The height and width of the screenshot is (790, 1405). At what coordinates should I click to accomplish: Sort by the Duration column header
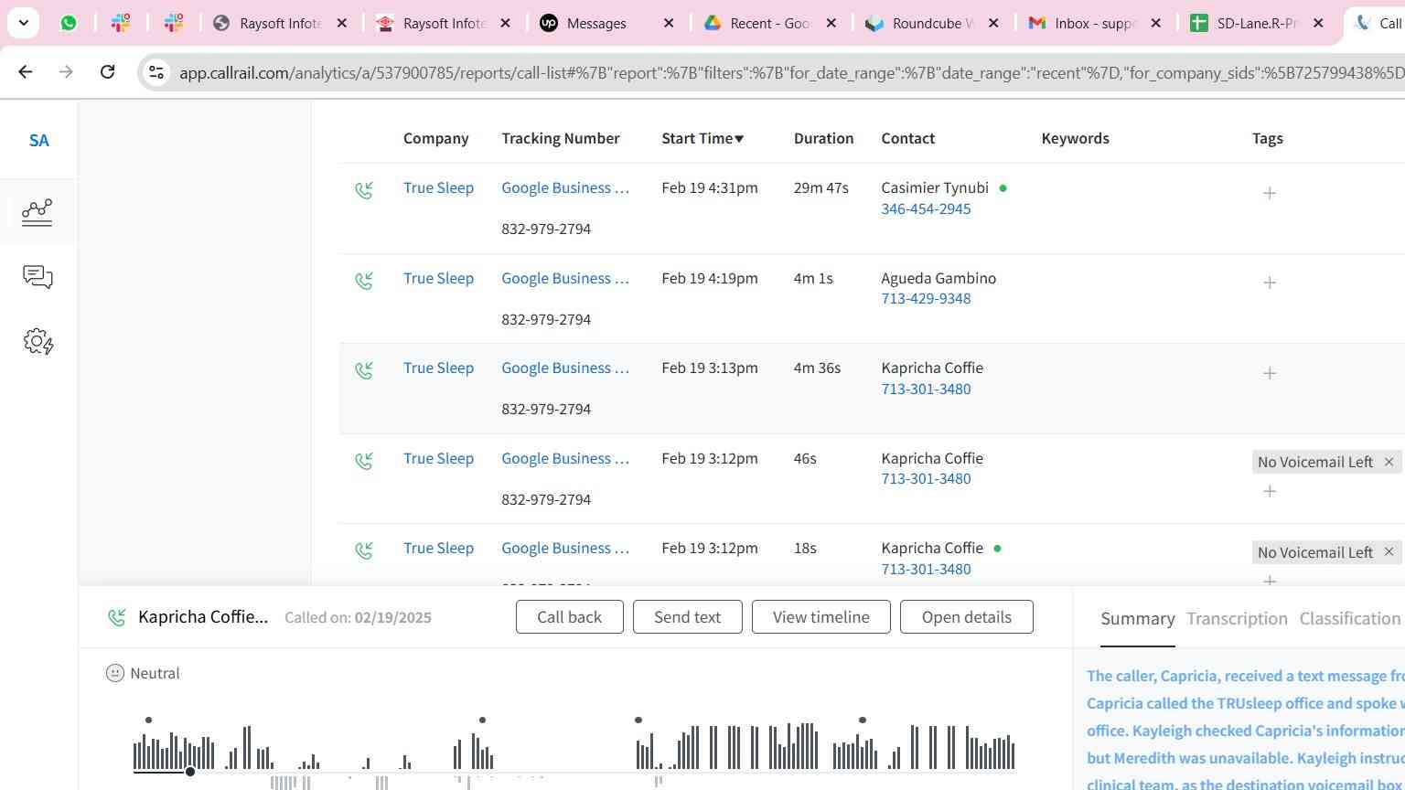pyautogui.click(x=823, y=138)
